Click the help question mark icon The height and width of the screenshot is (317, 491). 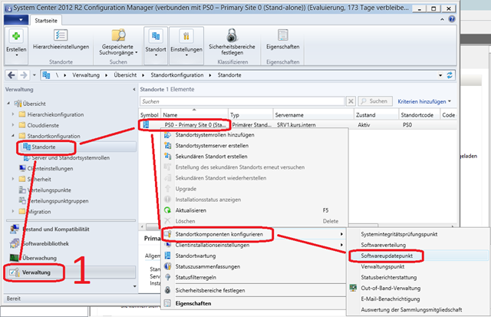452,19
